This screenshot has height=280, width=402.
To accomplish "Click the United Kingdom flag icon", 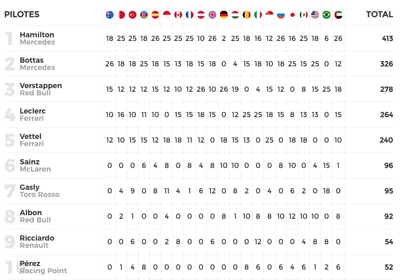I will (x=212, y=15).
